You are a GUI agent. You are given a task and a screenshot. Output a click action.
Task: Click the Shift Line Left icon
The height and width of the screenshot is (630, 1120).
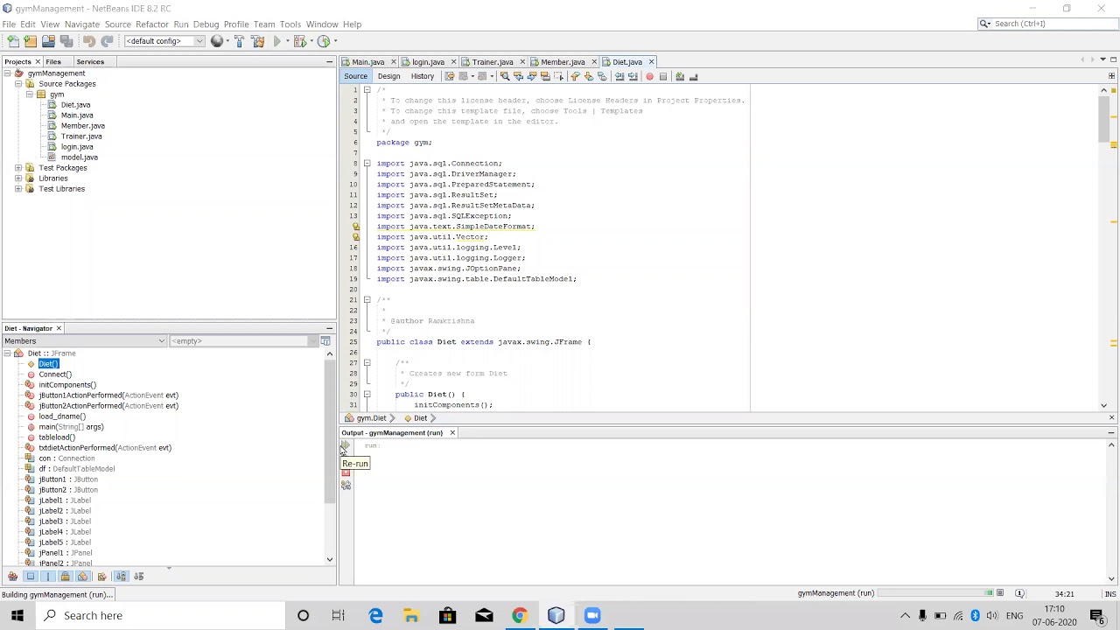click(619, 76)
